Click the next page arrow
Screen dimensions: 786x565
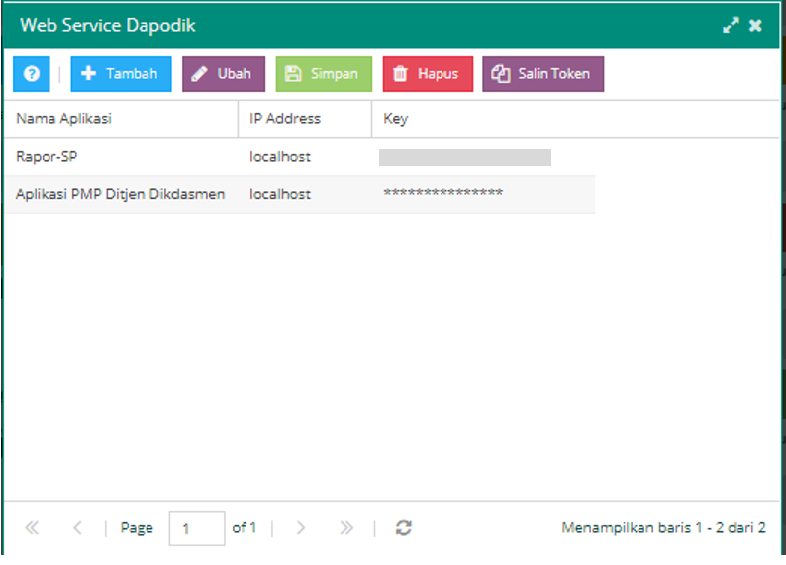(x=301, y=528)
